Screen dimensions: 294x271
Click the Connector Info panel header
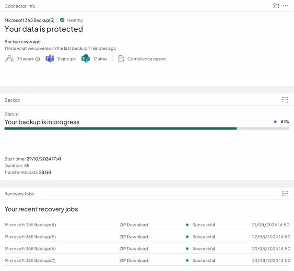[x=20, y=6]
